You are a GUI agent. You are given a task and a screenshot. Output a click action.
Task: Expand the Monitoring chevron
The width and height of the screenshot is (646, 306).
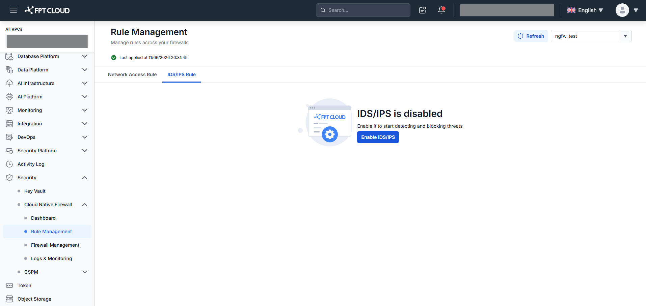[85, 110]
